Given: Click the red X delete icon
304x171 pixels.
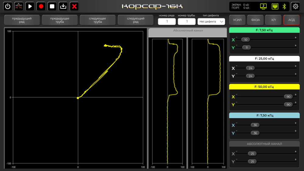Looking at the screenshot, I should point(74,6).
